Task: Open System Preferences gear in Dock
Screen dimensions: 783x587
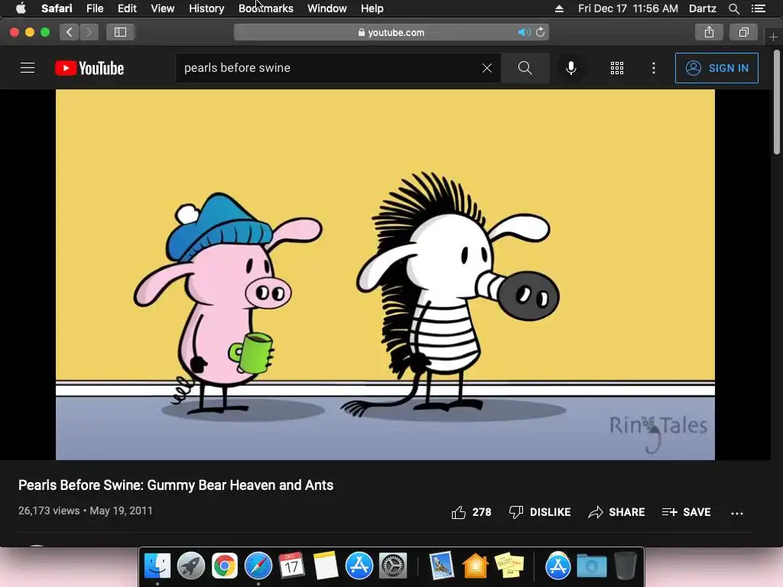Action: click(393, 566)
